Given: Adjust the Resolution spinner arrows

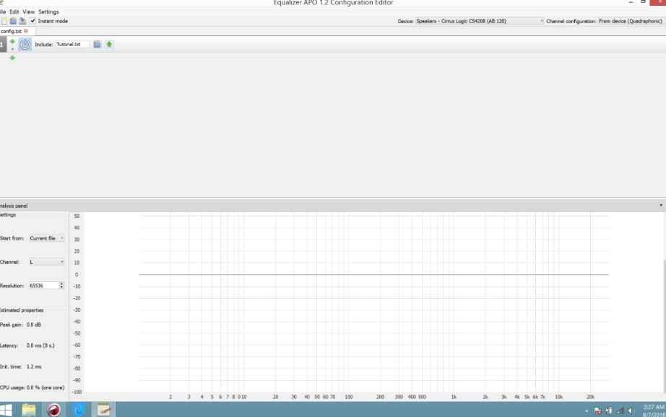Looking at the screenshot, I should [61, 286].
